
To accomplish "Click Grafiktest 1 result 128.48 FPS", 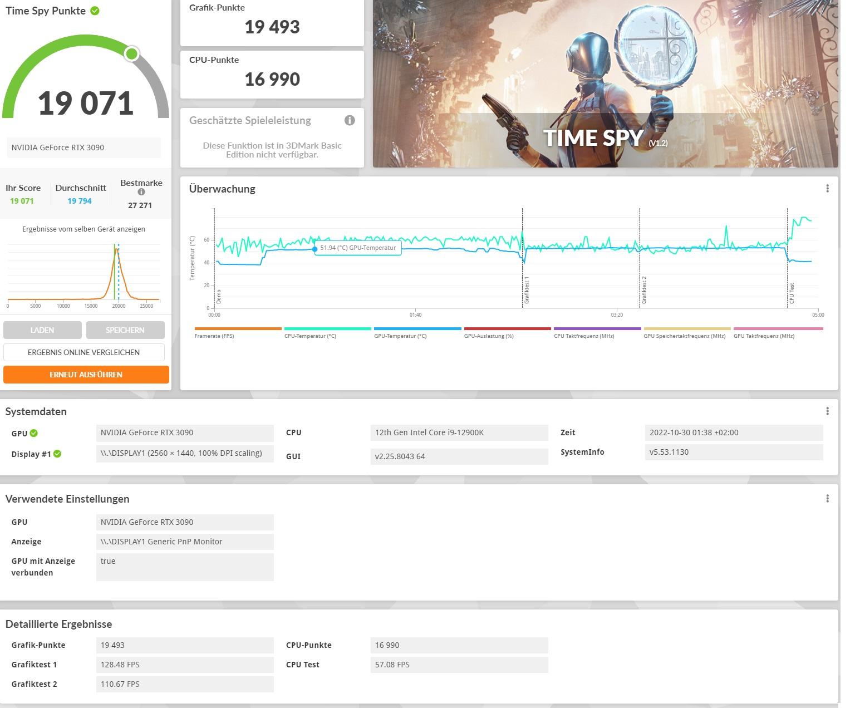I will pyautogui.click(x=185, y=665).
